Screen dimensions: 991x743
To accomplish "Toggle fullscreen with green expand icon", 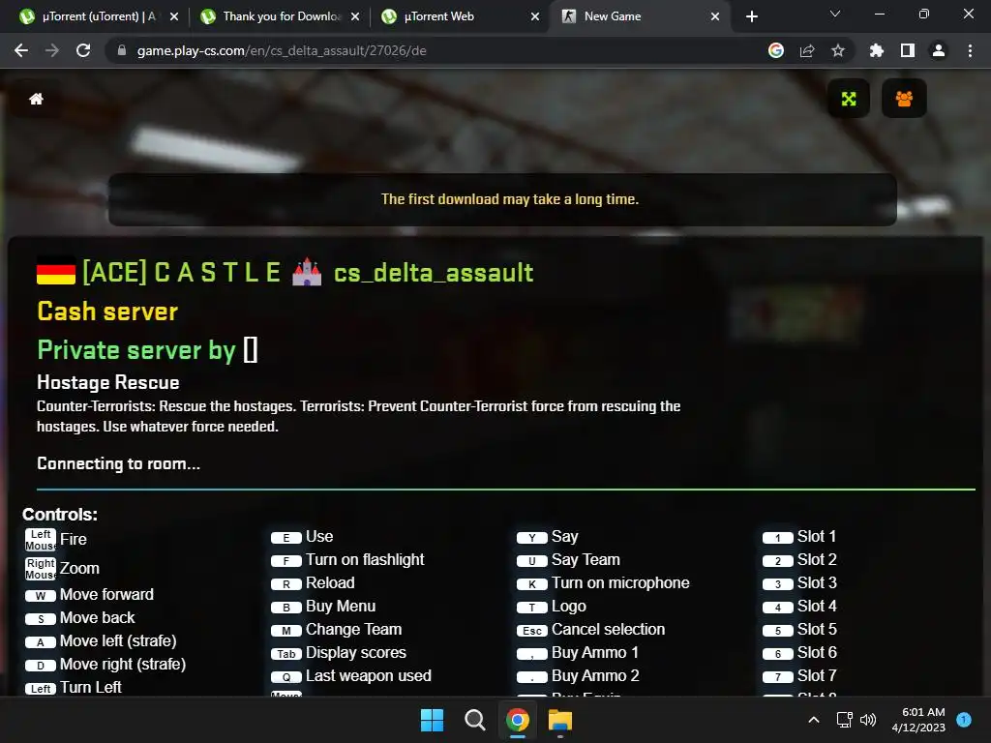I will point(849,99).
